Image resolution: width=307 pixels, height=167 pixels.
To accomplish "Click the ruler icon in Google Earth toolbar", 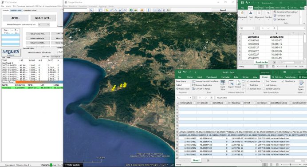I will [x=149, y=10].
